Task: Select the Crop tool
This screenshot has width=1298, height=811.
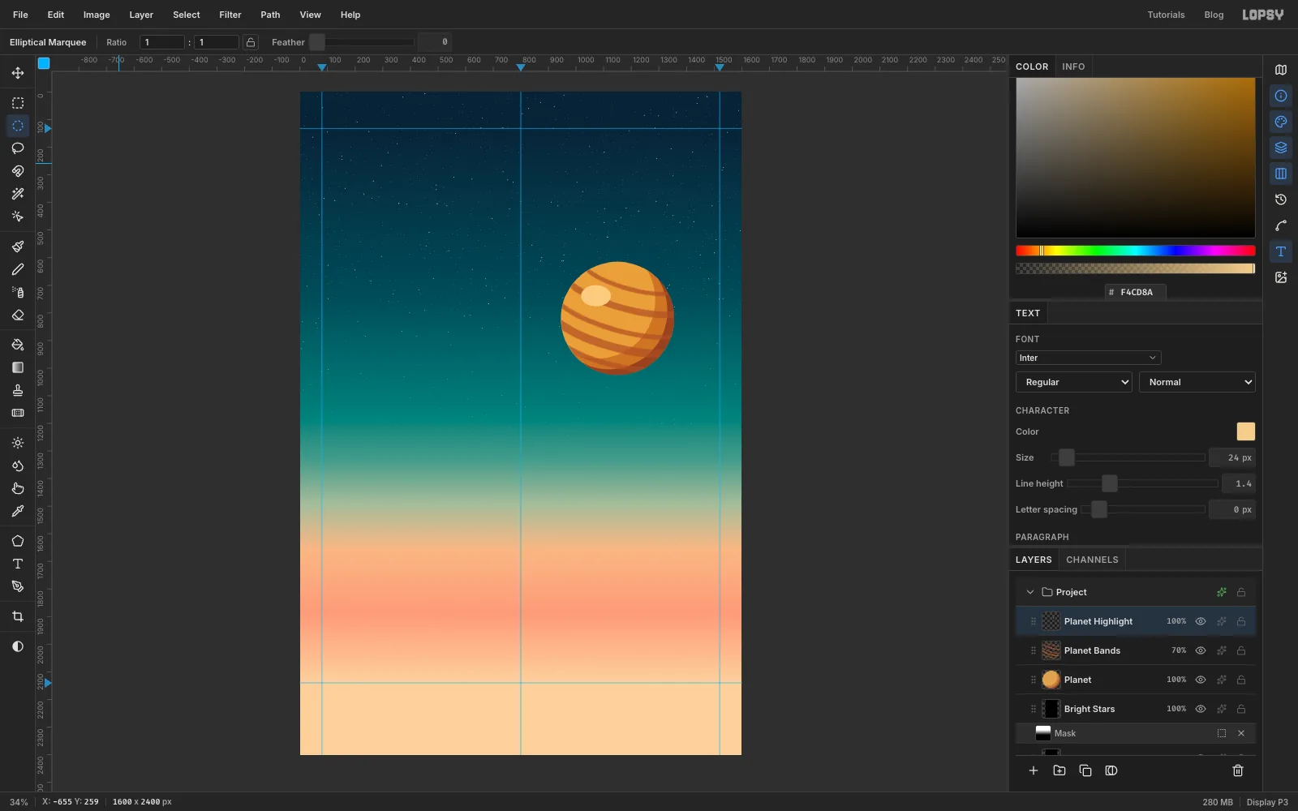Action: point(18,616)
